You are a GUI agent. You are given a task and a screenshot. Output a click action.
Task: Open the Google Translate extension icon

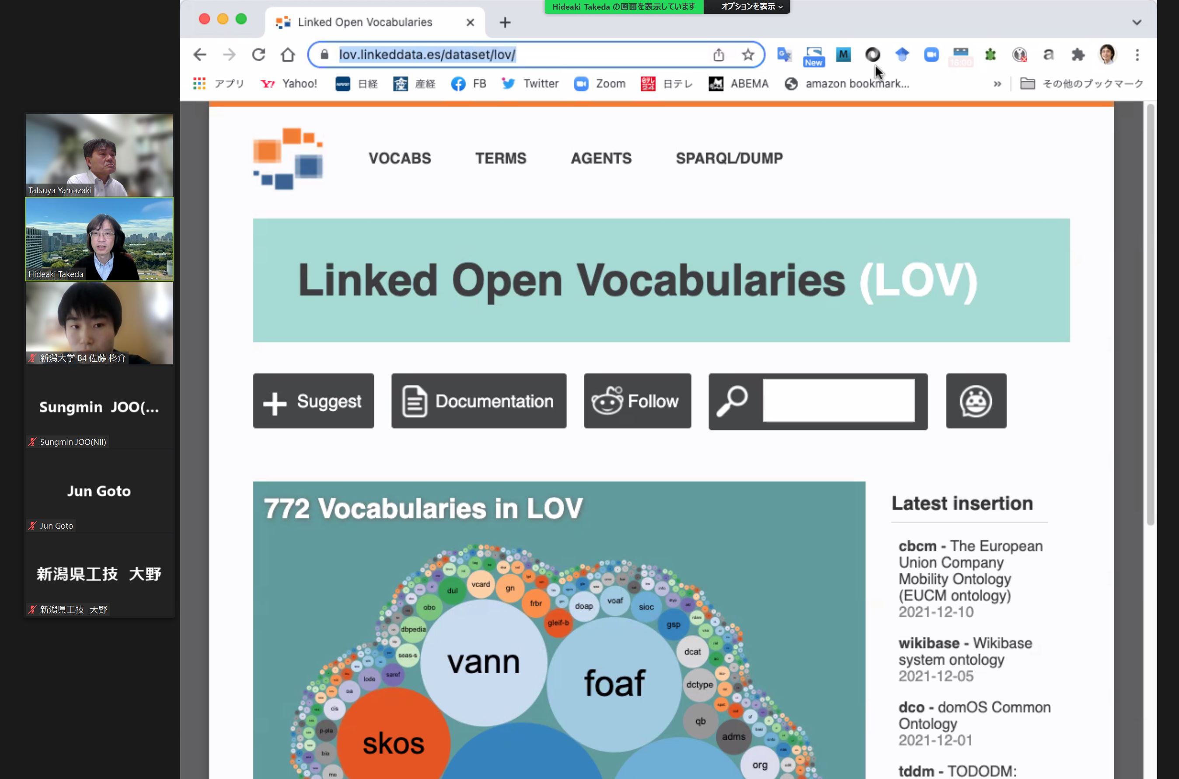(x=784, y=55)
